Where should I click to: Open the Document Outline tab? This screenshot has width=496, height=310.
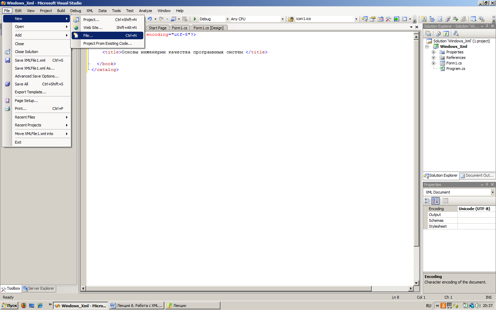477,176
